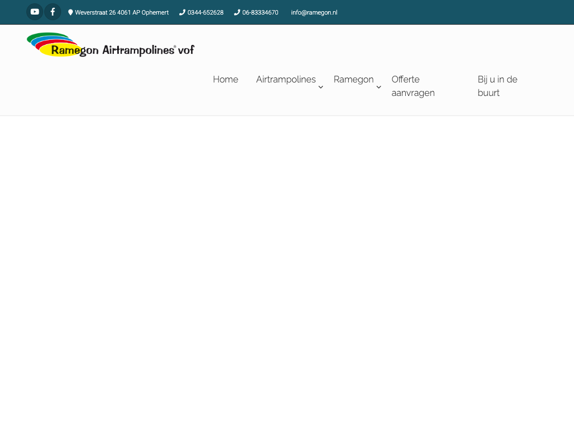
Task: Call the mobile number 06-83334670
Action: 260,12
